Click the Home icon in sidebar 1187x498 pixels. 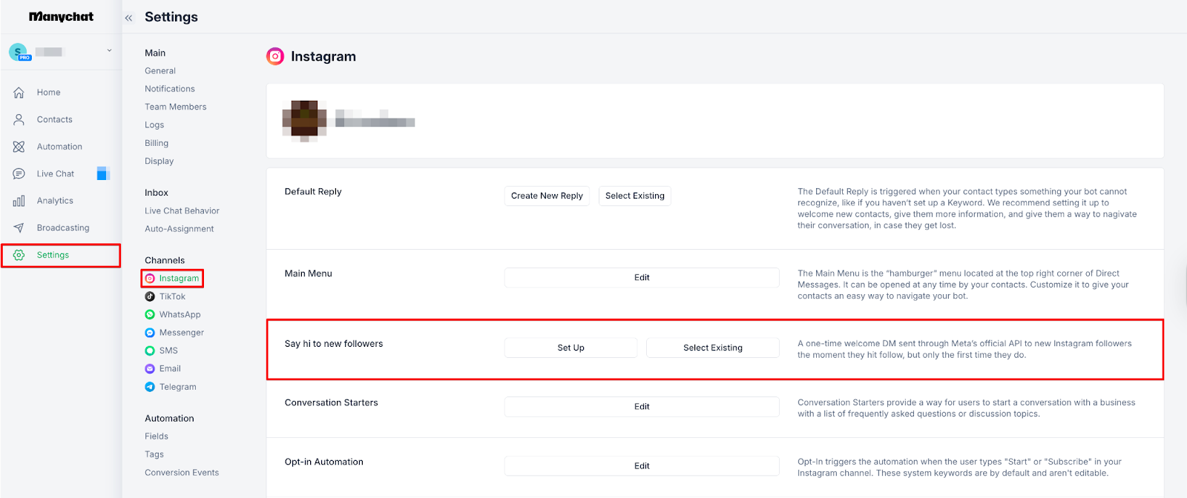(19, 93)
